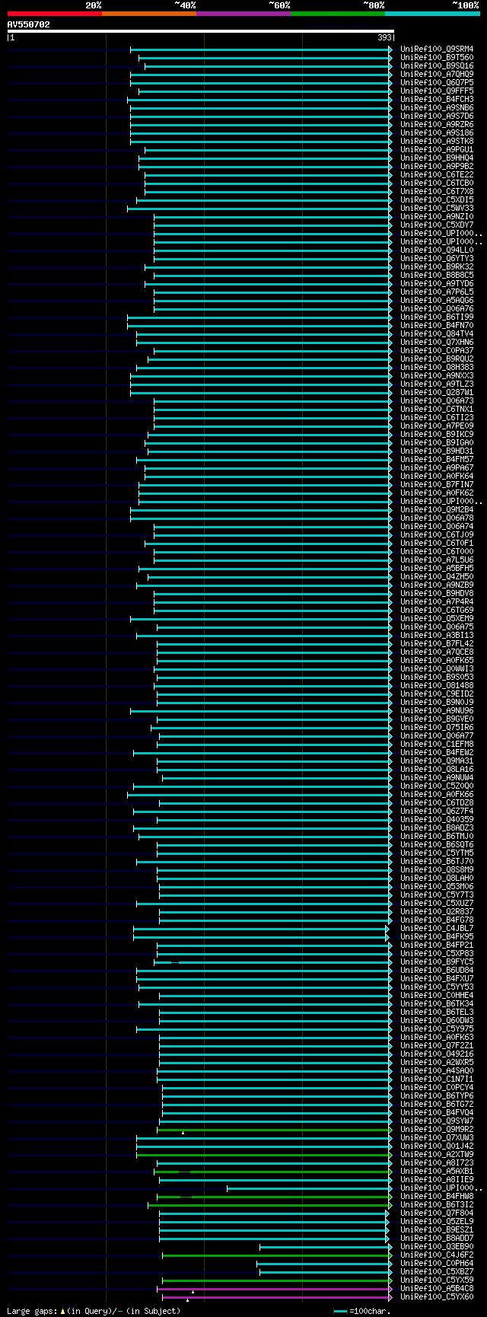Screen dimensions: 487x1317
Task: Select the UniRef100_C1EFM8 label
Action: (437, 745)
